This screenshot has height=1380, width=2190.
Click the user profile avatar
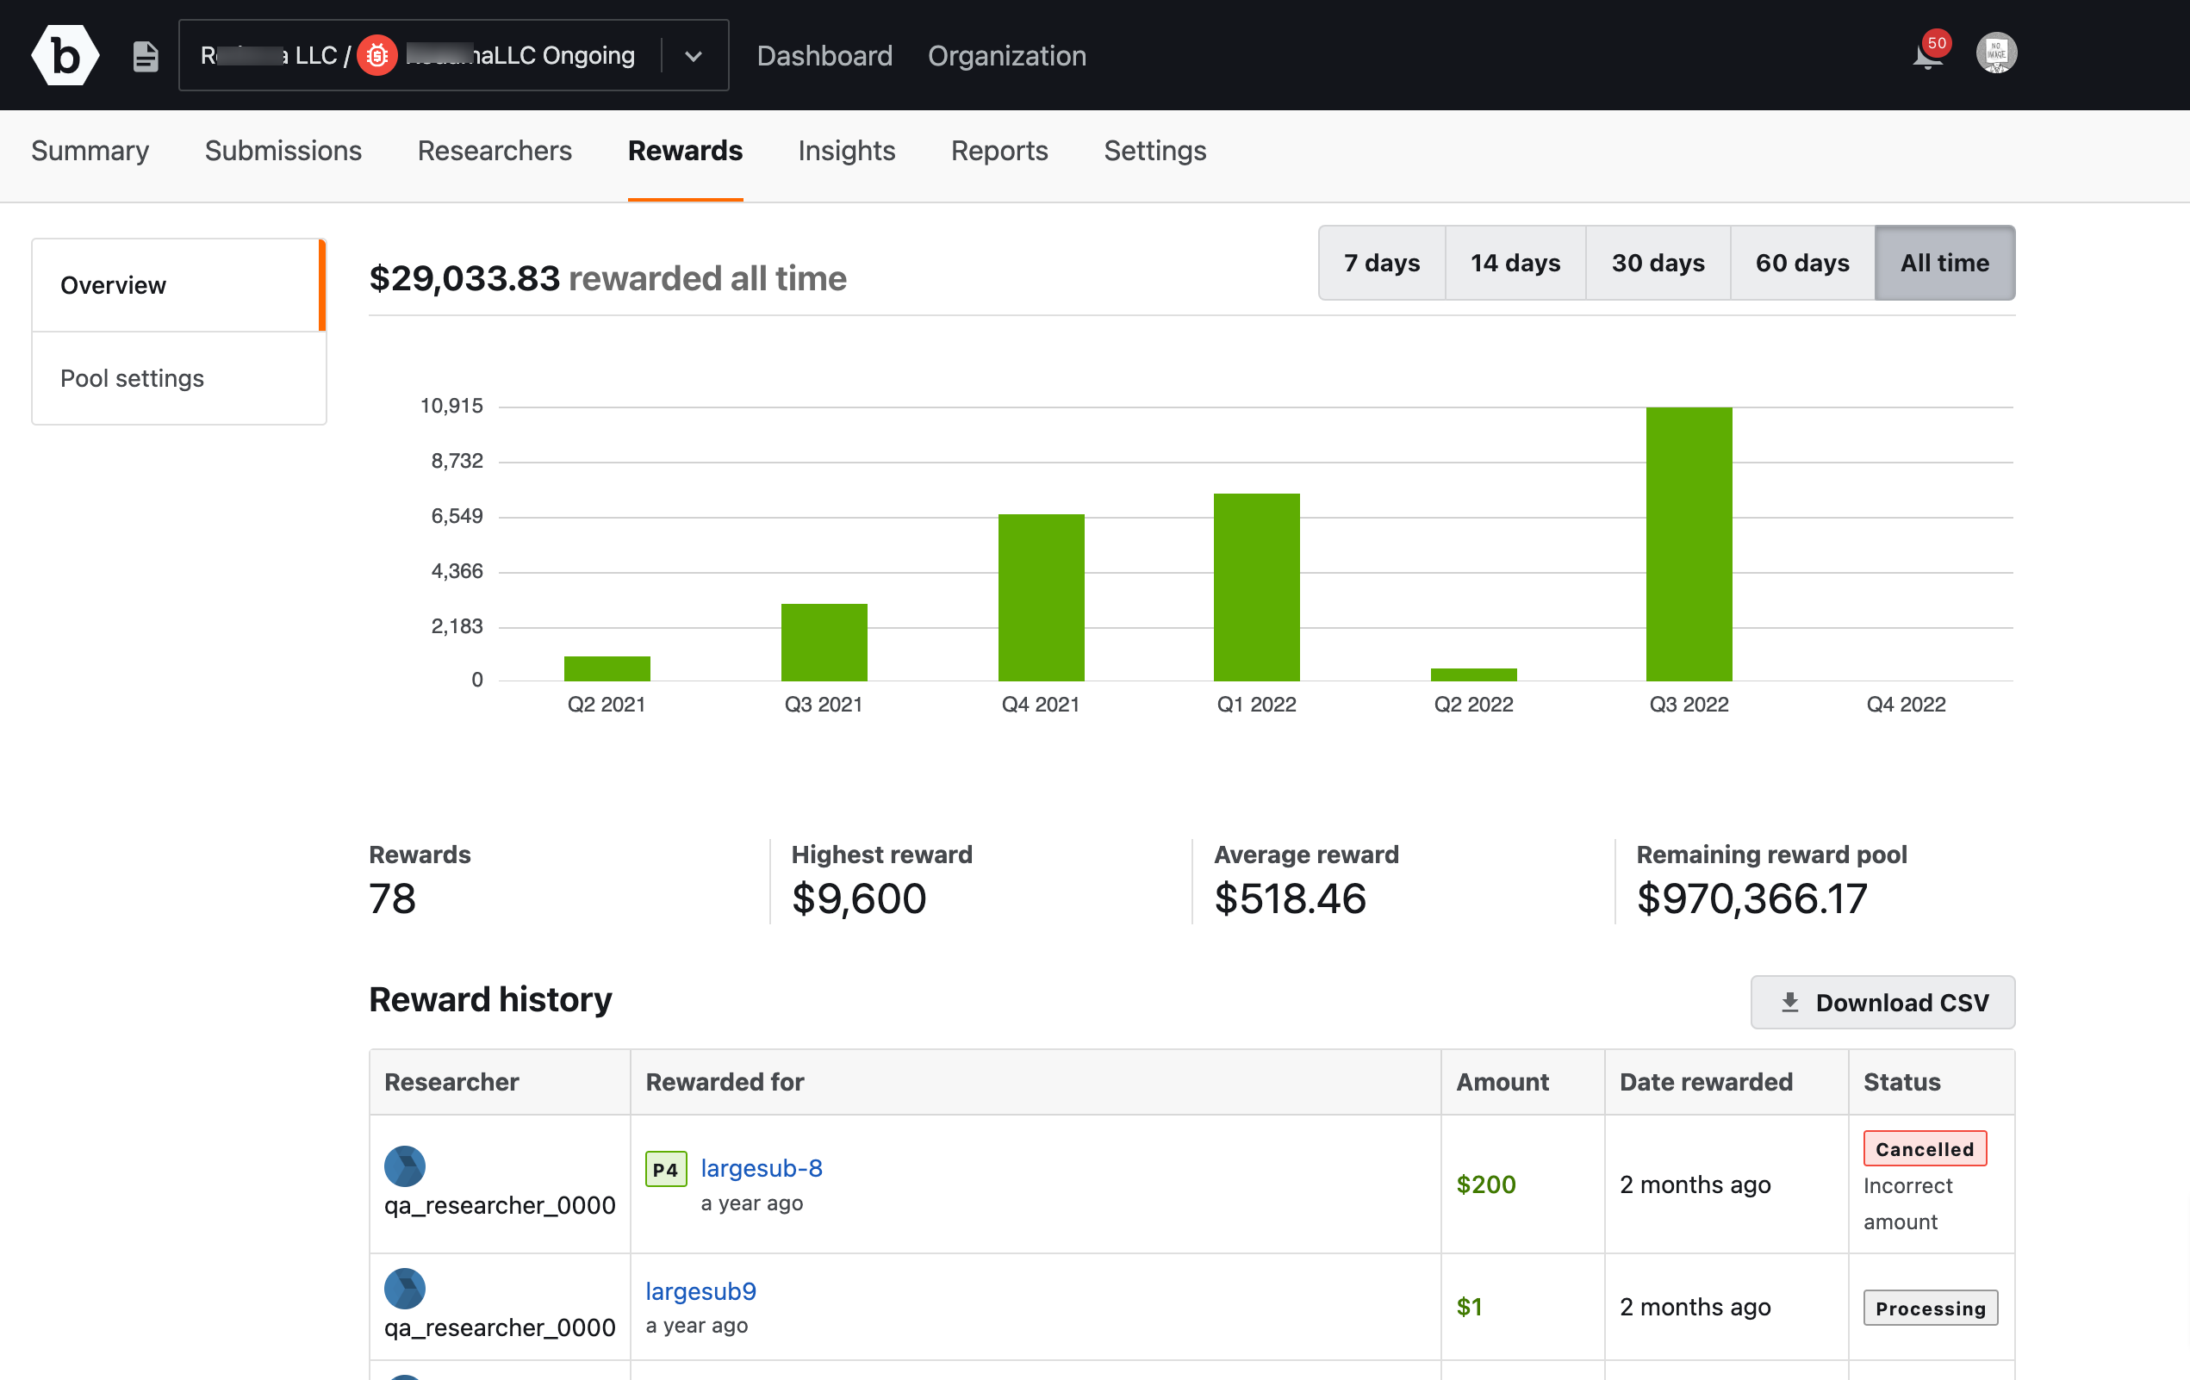[1995, 53]
